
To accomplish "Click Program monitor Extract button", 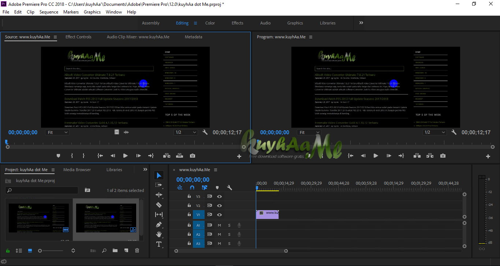I will pyautogui.click(x=430, y=156).
